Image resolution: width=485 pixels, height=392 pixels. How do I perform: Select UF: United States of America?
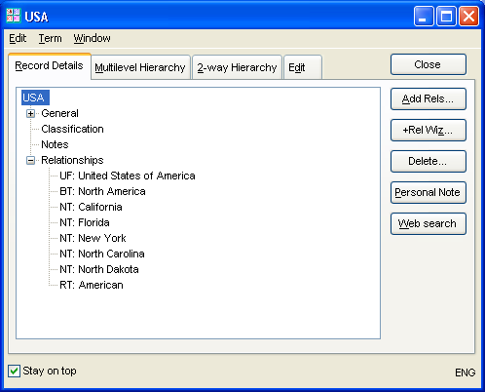(128, 176)
